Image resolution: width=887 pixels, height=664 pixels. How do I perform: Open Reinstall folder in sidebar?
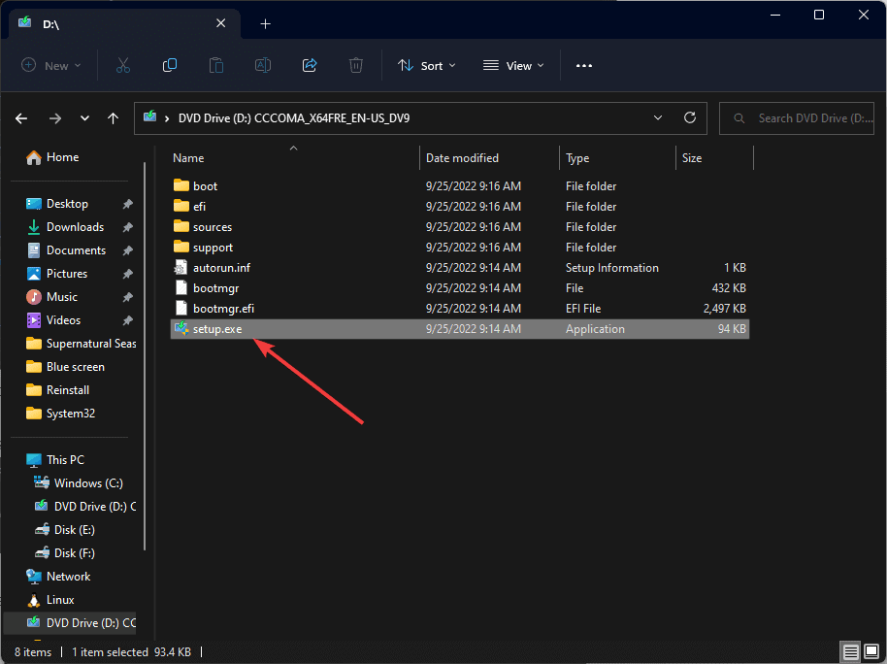pyautogui.click(x=57, y=390)
